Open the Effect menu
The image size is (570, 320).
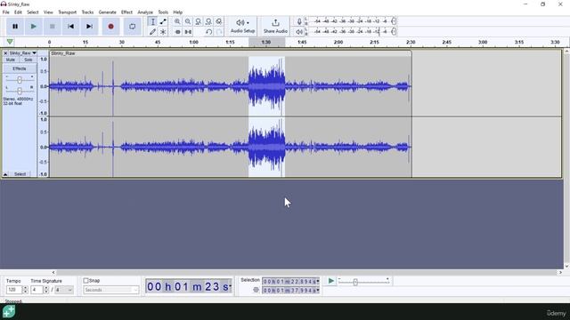126,12
